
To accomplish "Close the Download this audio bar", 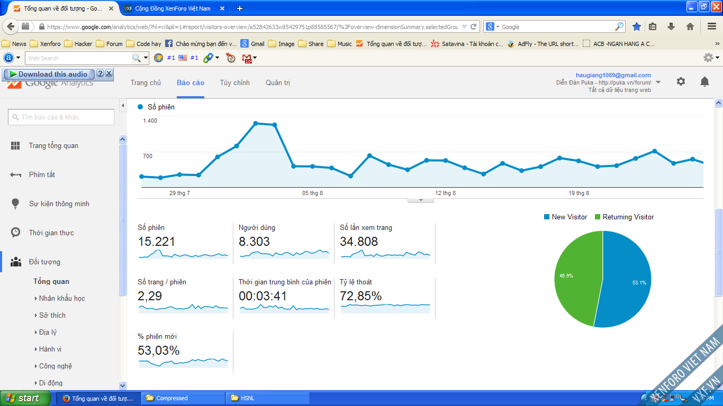I will [x=109, y=73].
